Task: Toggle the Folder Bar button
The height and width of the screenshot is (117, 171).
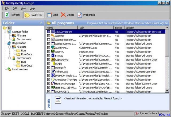Action: click(34, 15)
